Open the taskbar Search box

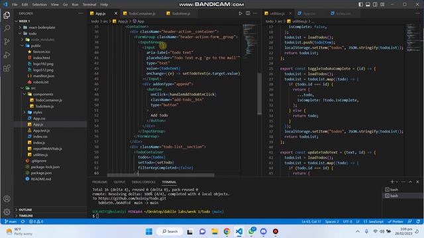point(170,231)
